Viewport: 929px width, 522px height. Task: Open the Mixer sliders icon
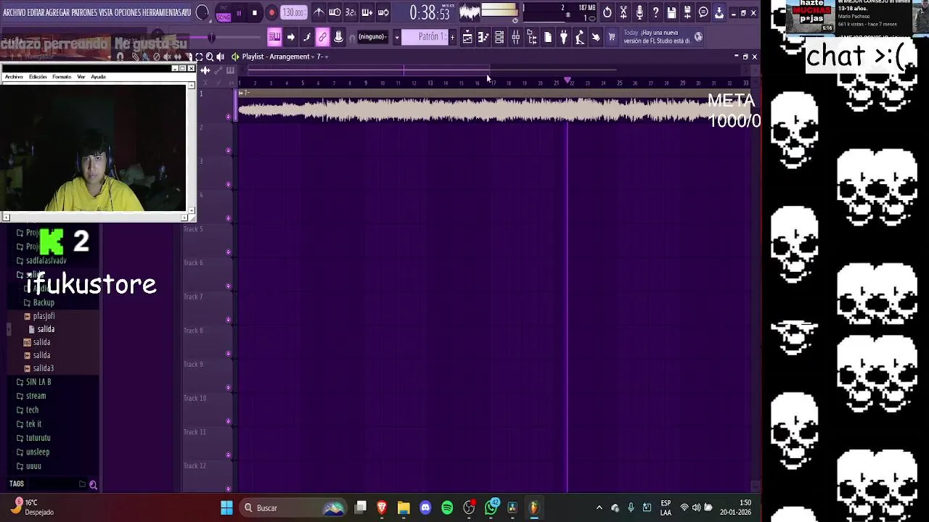(515, 37)
